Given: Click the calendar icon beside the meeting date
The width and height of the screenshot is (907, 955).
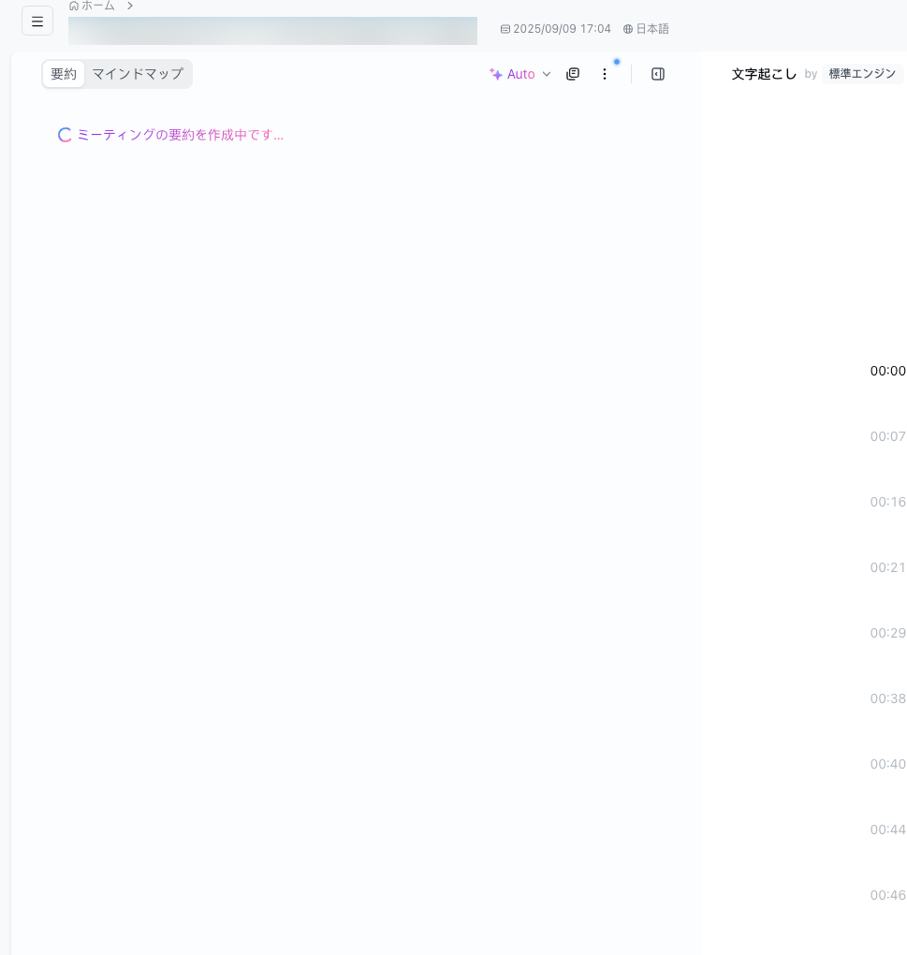Looking at the screenshot, I should coord(504,29).
